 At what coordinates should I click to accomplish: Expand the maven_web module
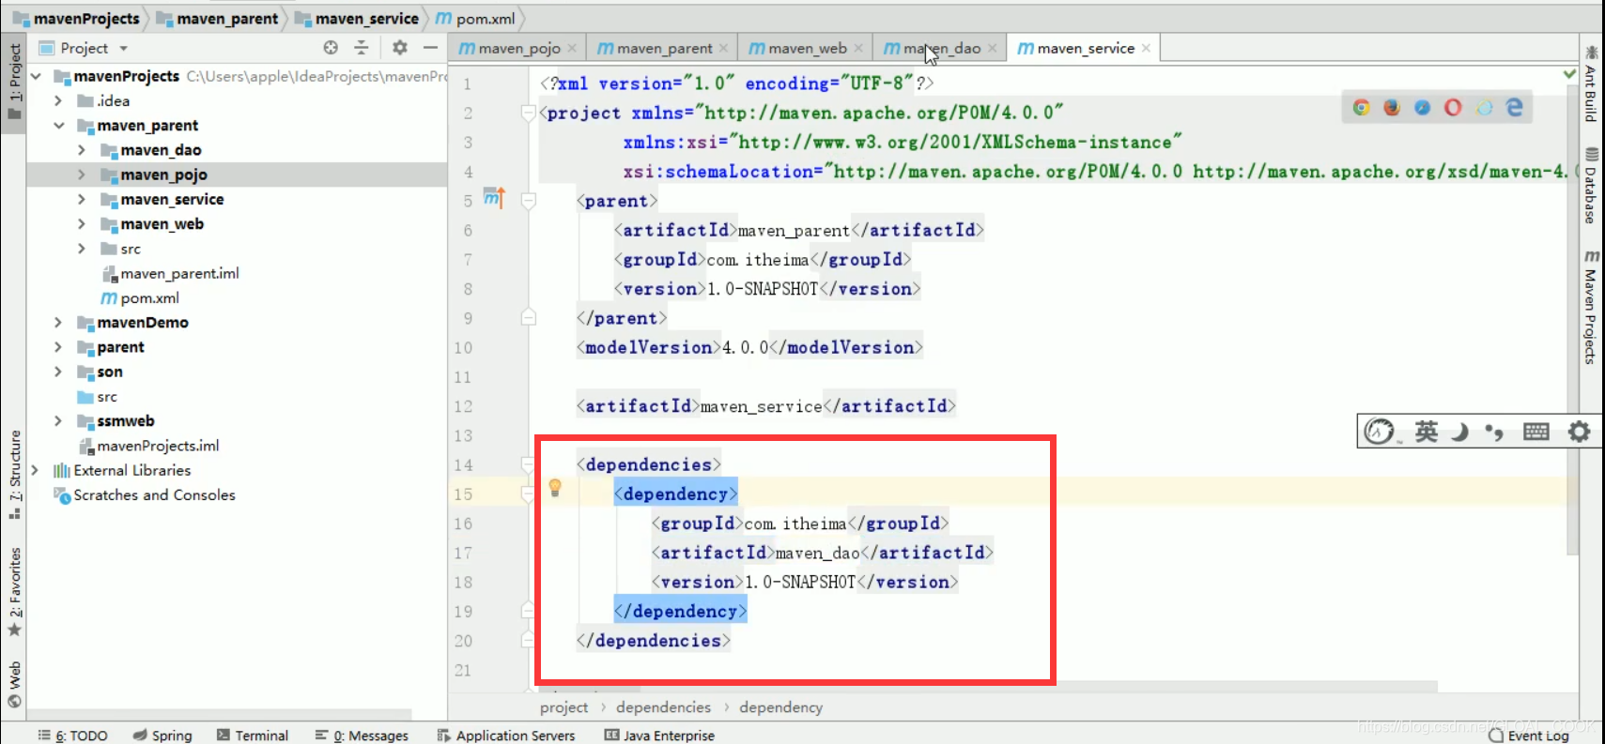tap(81, 223)
